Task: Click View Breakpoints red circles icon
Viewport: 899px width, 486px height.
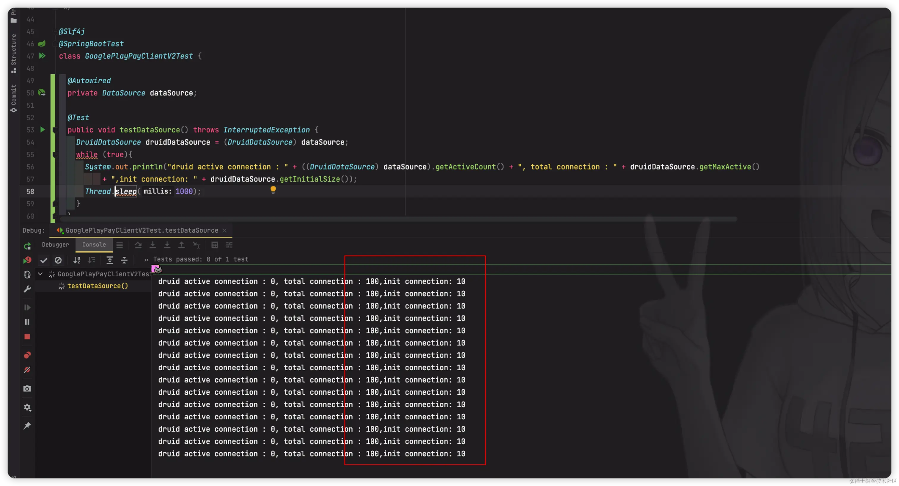Action: click(x=27, y=355)
